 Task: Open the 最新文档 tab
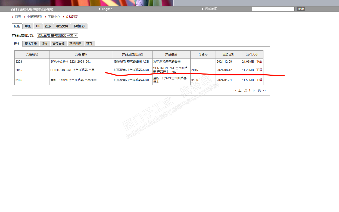pos(62,26)
